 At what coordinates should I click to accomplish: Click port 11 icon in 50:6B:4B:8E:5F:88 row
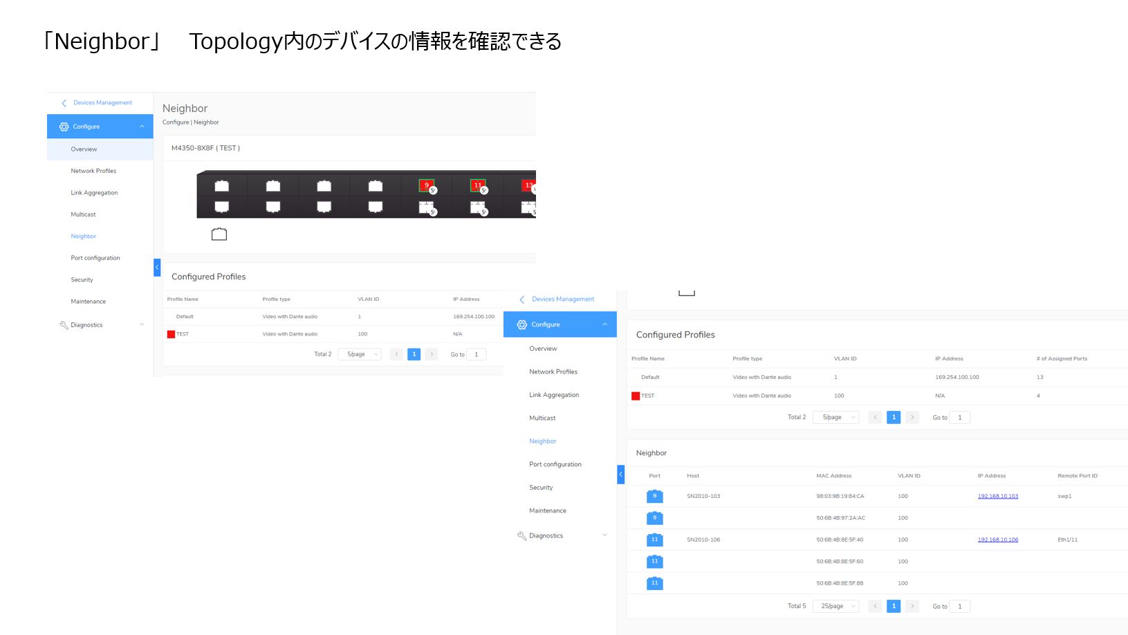655,583
